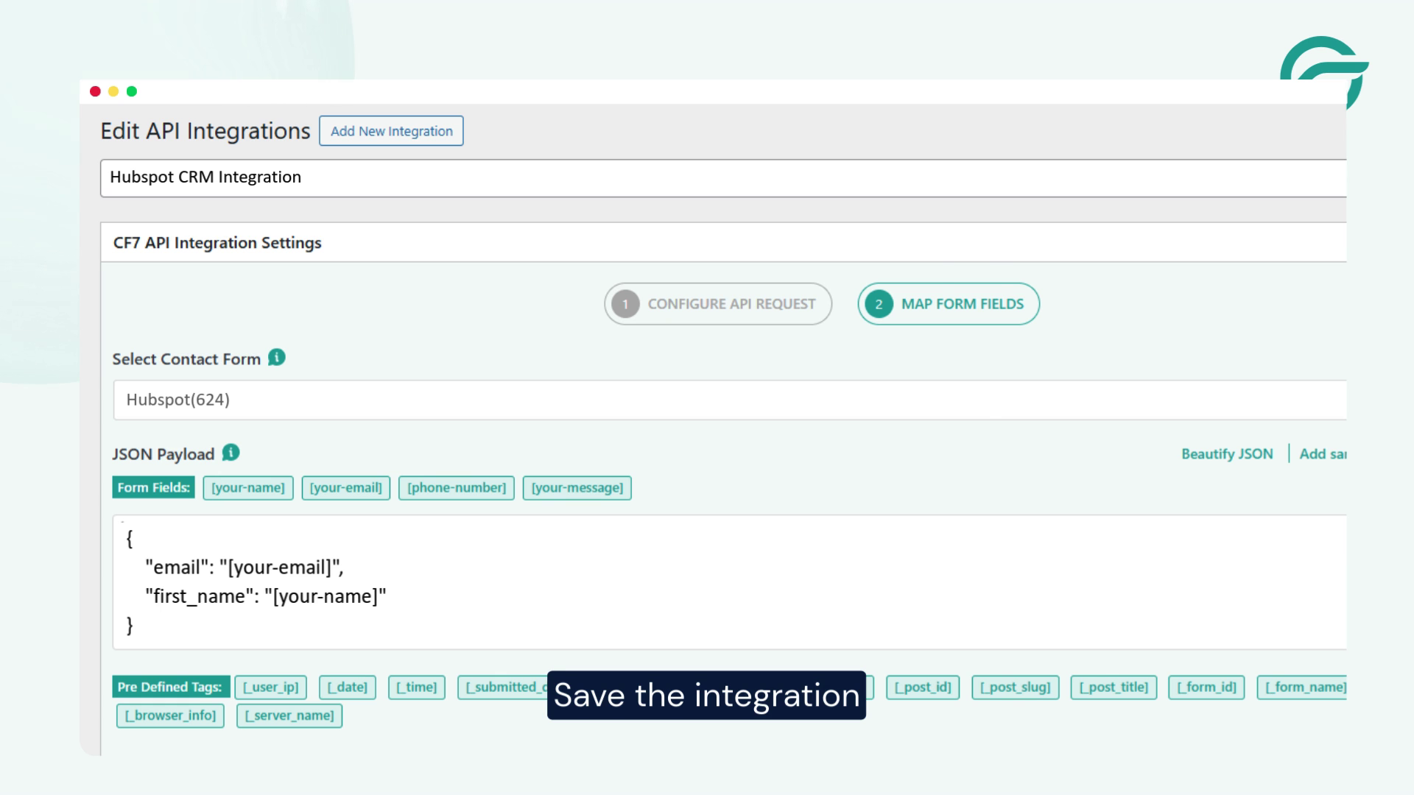Image resolution: width=1414 pixels, height=795 pixels.
Task: View the Select Contact Form info tooltip icon
Action: click(276, 358)
